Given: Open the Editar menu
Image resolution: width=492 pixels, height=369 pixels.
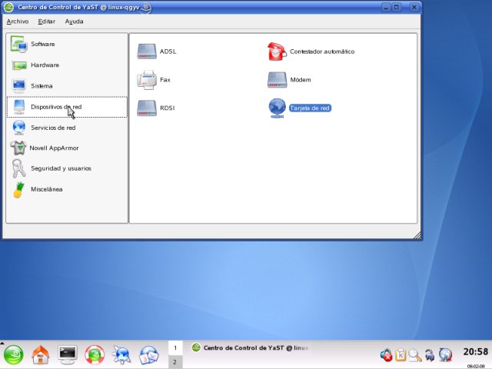Looking at the screenshot, I should [46, 22].
